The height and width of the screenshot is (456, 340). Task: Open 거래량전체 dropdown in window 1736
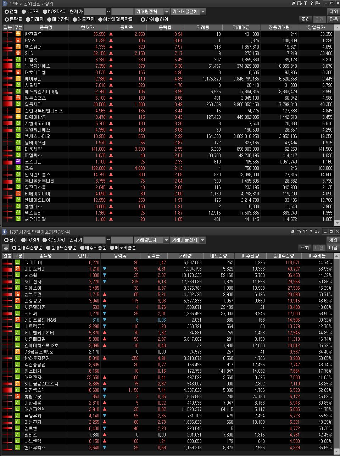tap(152, 12)
